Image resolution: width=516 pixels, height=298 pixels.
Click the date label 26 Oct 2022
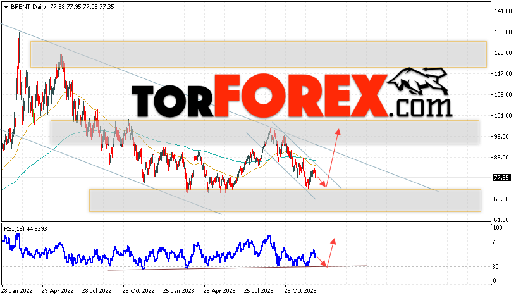click(x=138, y=291)
